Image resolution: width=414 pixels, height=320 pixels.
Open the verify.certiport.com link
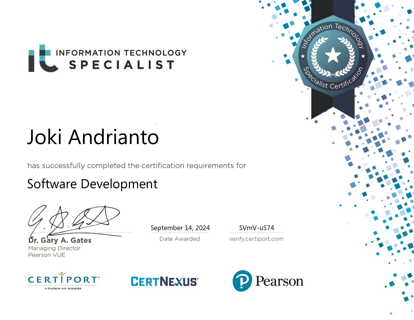click(x=256, y=239)
